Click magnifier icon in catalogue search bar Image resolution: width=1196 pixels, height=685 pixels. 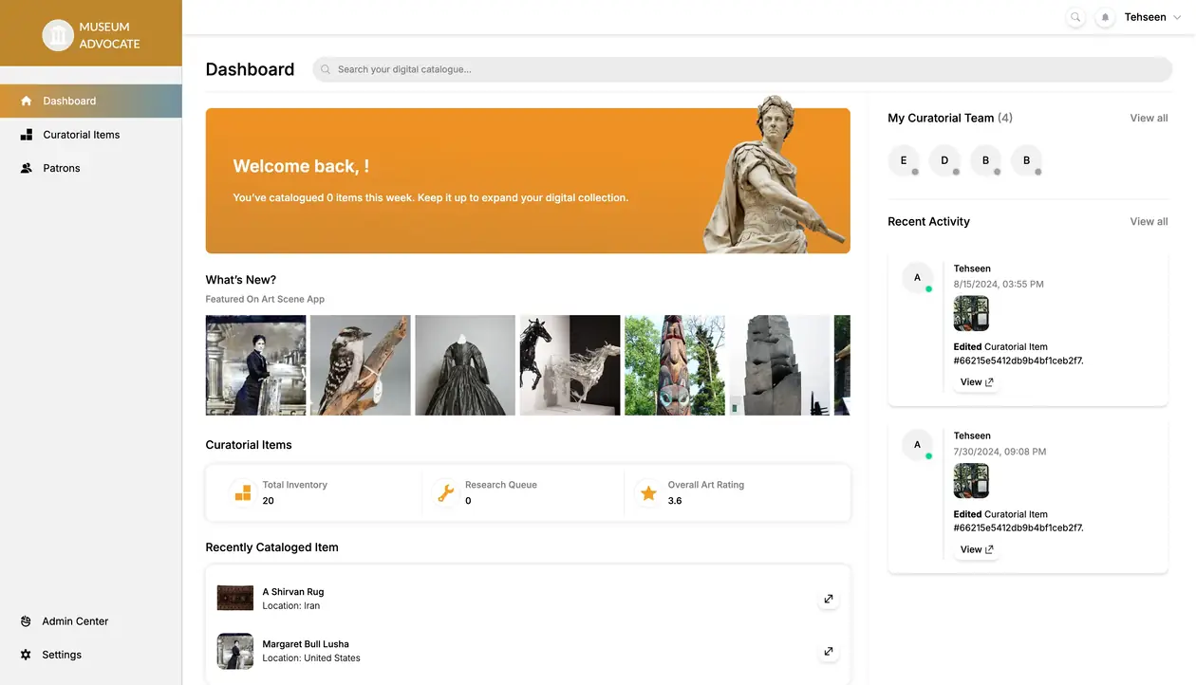tap(326, 69)
